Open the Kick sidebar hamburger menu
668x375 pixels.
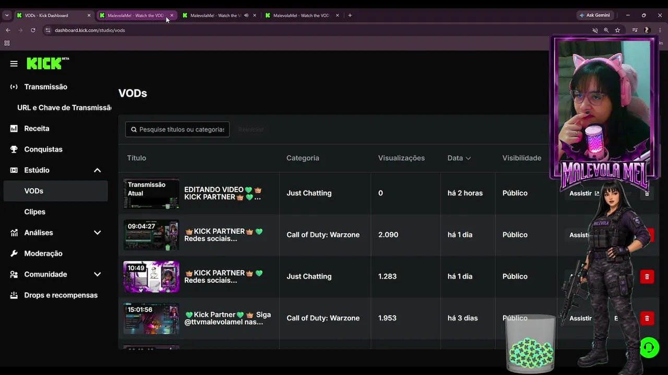pos(14,64)
